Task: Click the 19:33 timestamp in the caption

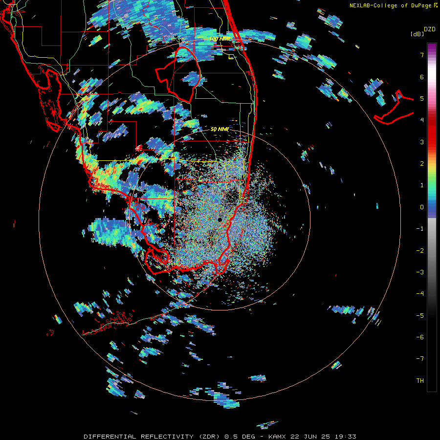Action: pyautogui.click(x=346, y=437)
